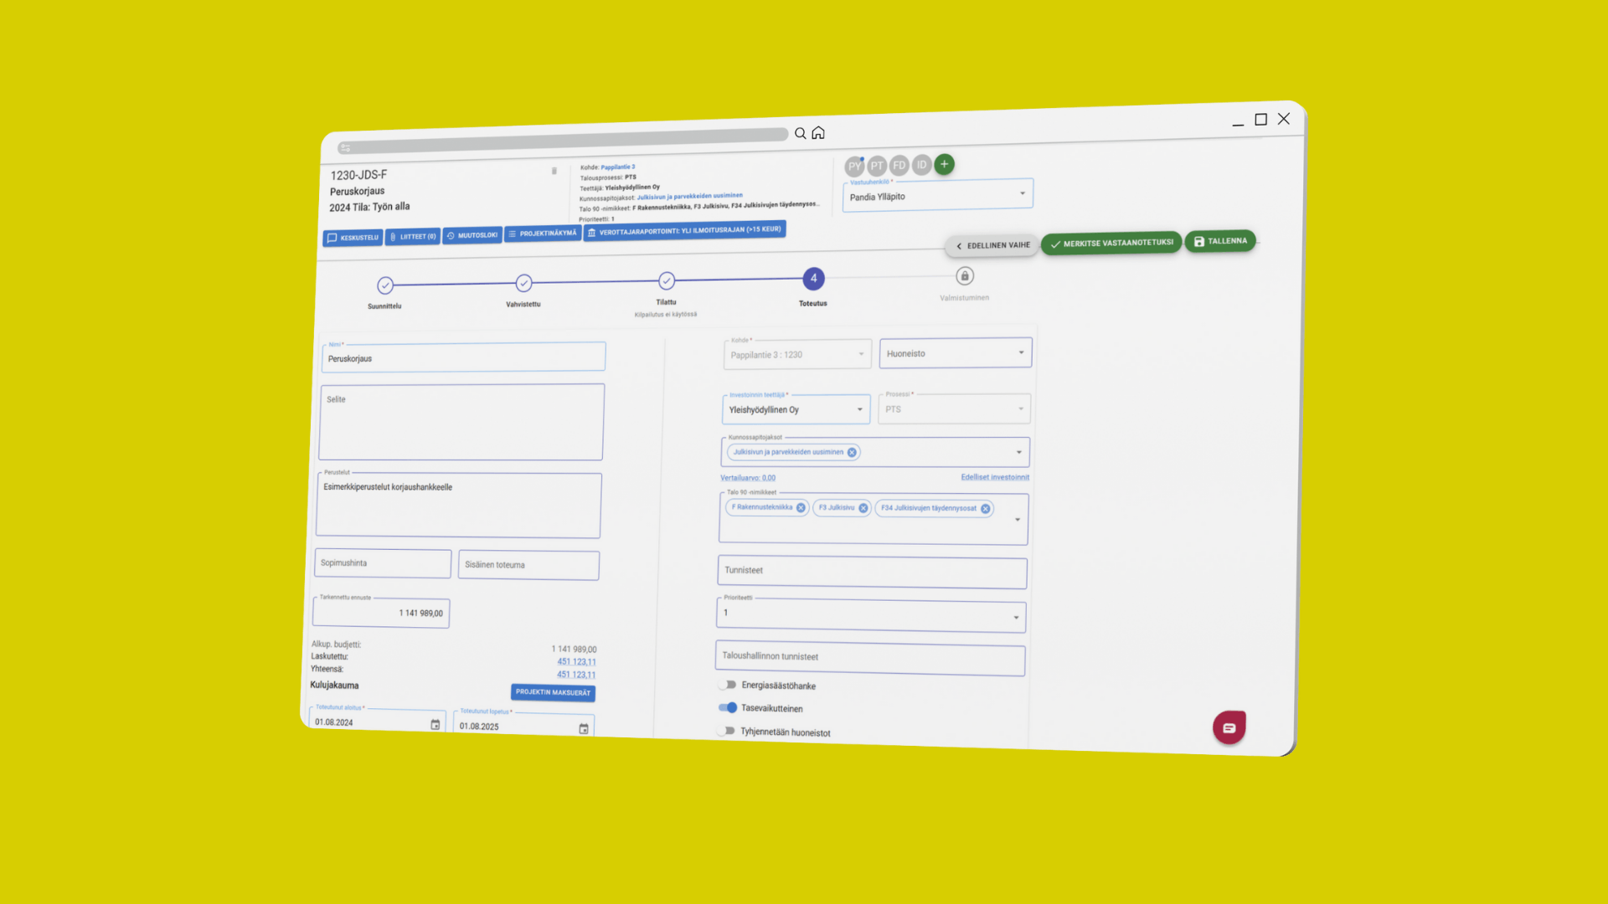This screenshot has width=1608, height=904.
Task: Open Verottajaraportointi reporting button
Action: [685, 230]
